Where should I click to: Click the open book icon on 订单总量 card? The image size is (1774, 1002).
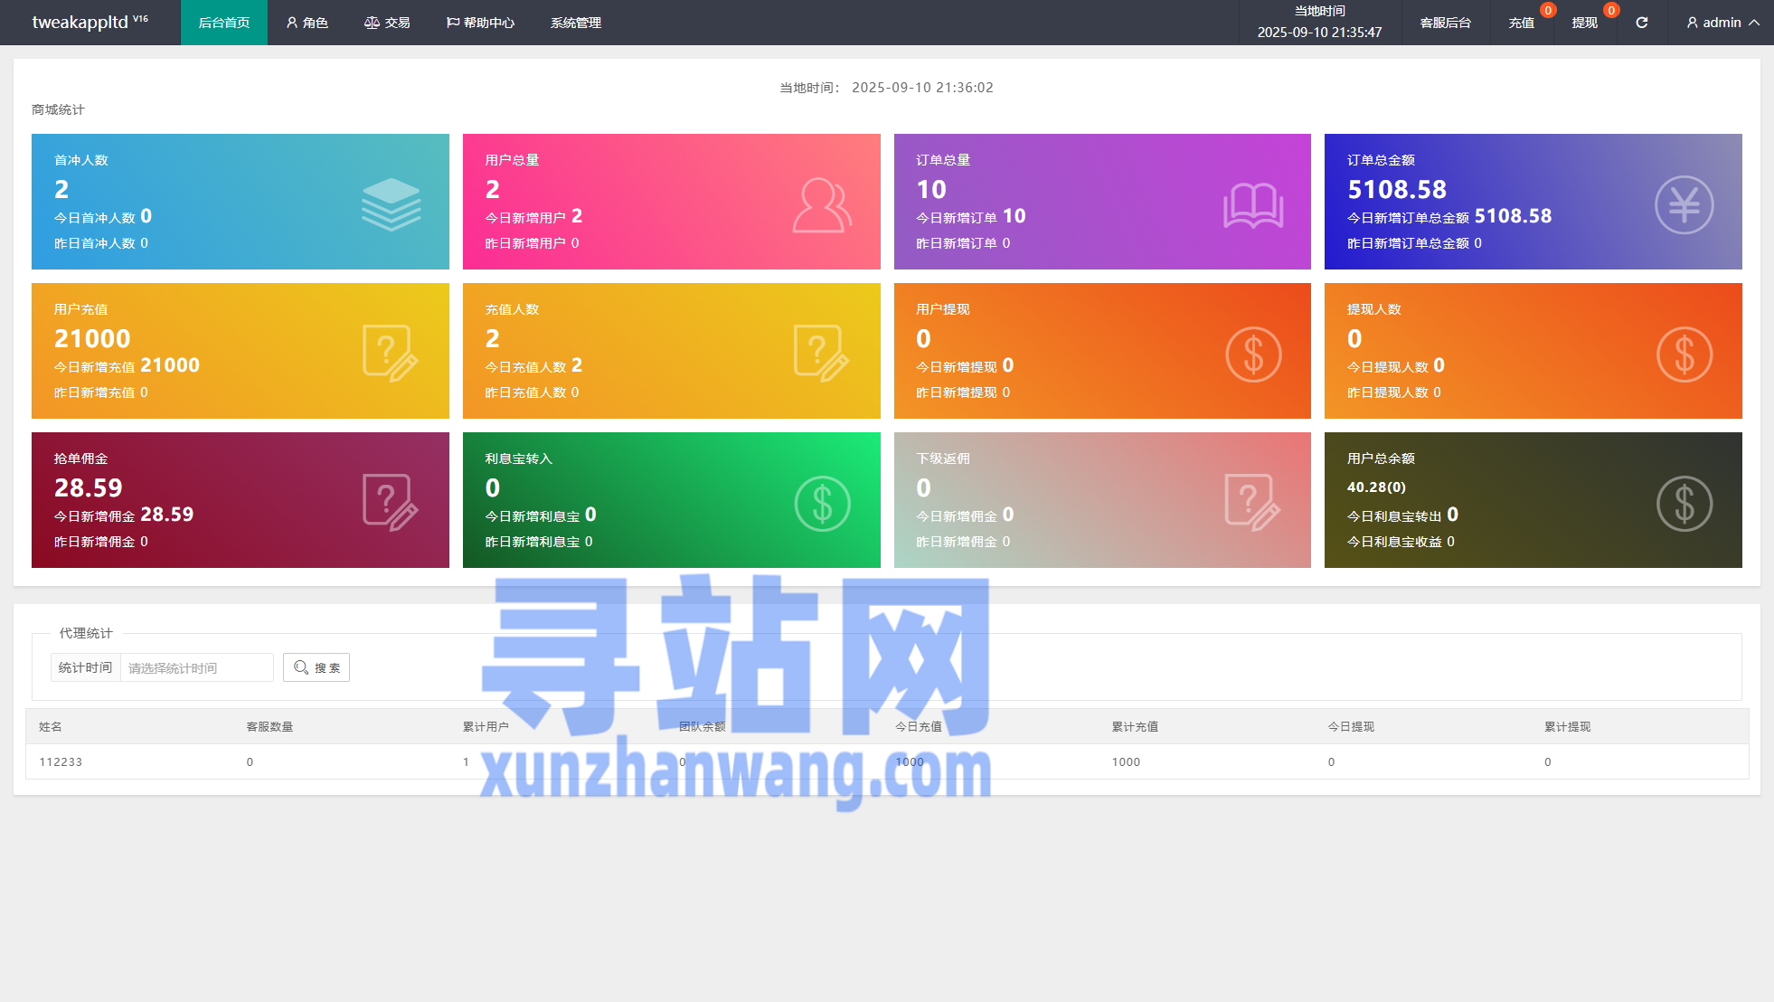coord(1252,205)
